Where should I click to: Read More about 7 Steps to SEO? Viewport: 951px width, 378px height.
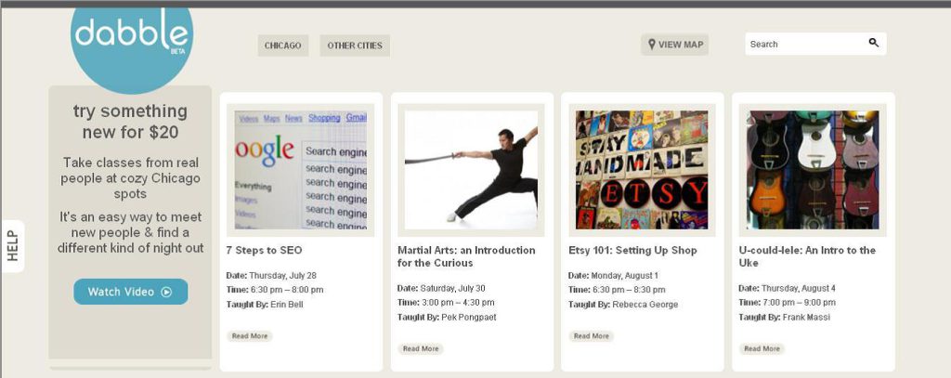(x=249, y=336)
